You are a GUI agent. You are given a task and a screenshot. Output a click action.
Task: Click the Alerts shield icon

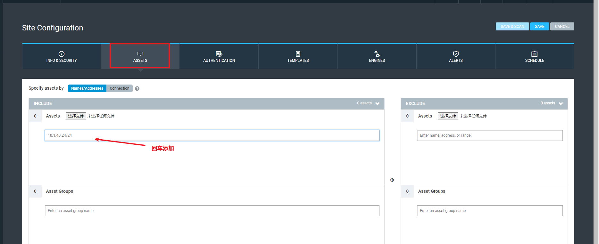click(456, 54)
